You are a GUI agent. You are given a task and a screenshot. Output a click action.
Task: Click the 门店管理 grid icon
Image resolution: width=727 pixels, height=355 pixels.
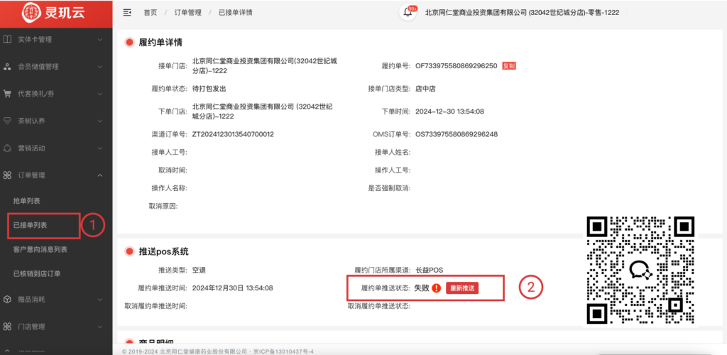coord(7,327)
